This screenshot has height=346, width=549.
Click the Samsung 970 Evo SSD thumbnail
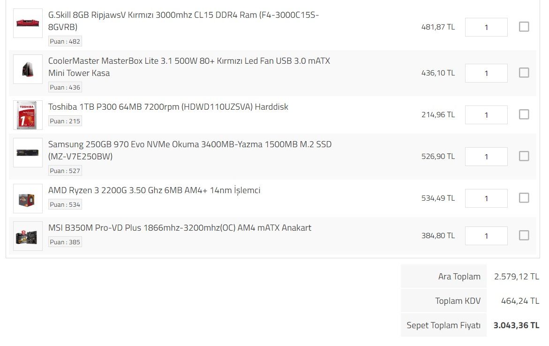coord(28,153)
